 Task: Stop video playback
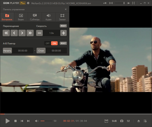pos(15,121)
